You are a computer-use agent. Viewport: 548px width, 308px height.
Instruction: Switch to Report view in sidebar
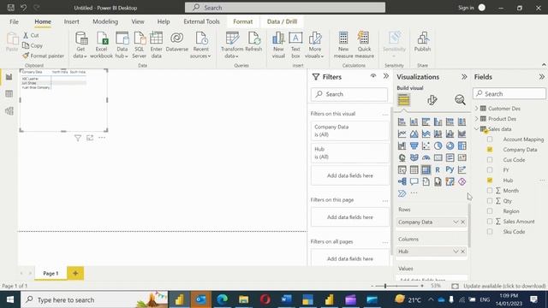click(9, 77)
